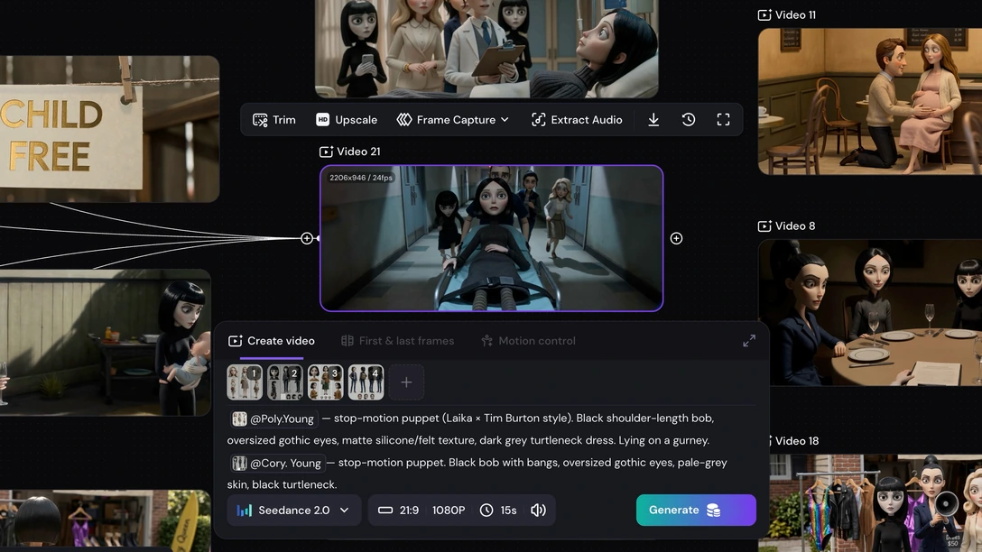Change the 1080P resolution setting
This screenshot has height=552, width=982.
[x=449, y=511]
